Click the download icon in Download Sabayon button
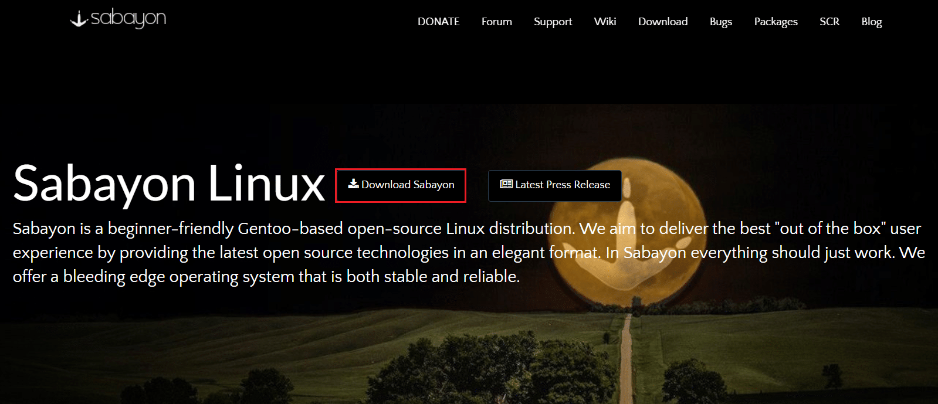The width and height of the screenshot is (938, 404). [x=353, y=184]
